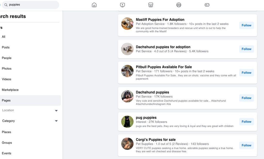Open the Marketplace storefront icon
The width and height of the screenshot is (264, 159).
coord(150,5)
